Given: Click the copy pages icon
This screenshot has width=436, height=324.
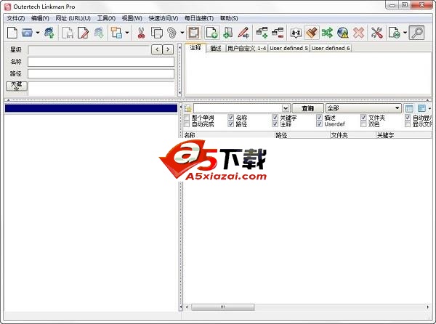Looking at the screenshot, I should pyautogui.click(x=157, y=33).
